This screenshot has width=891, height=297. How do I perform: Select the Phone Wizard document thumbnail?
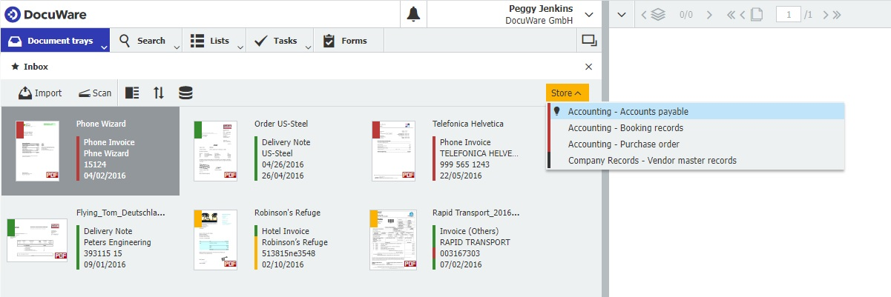37,150
